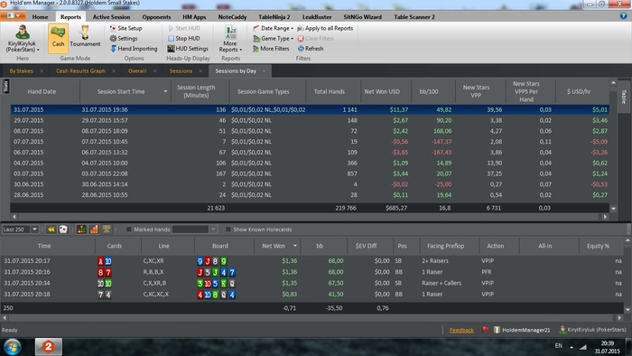The width and height of the screenshot is (632, 356).
Task: Select session row 03.07.2015 22:08
Action: point(310,173)
